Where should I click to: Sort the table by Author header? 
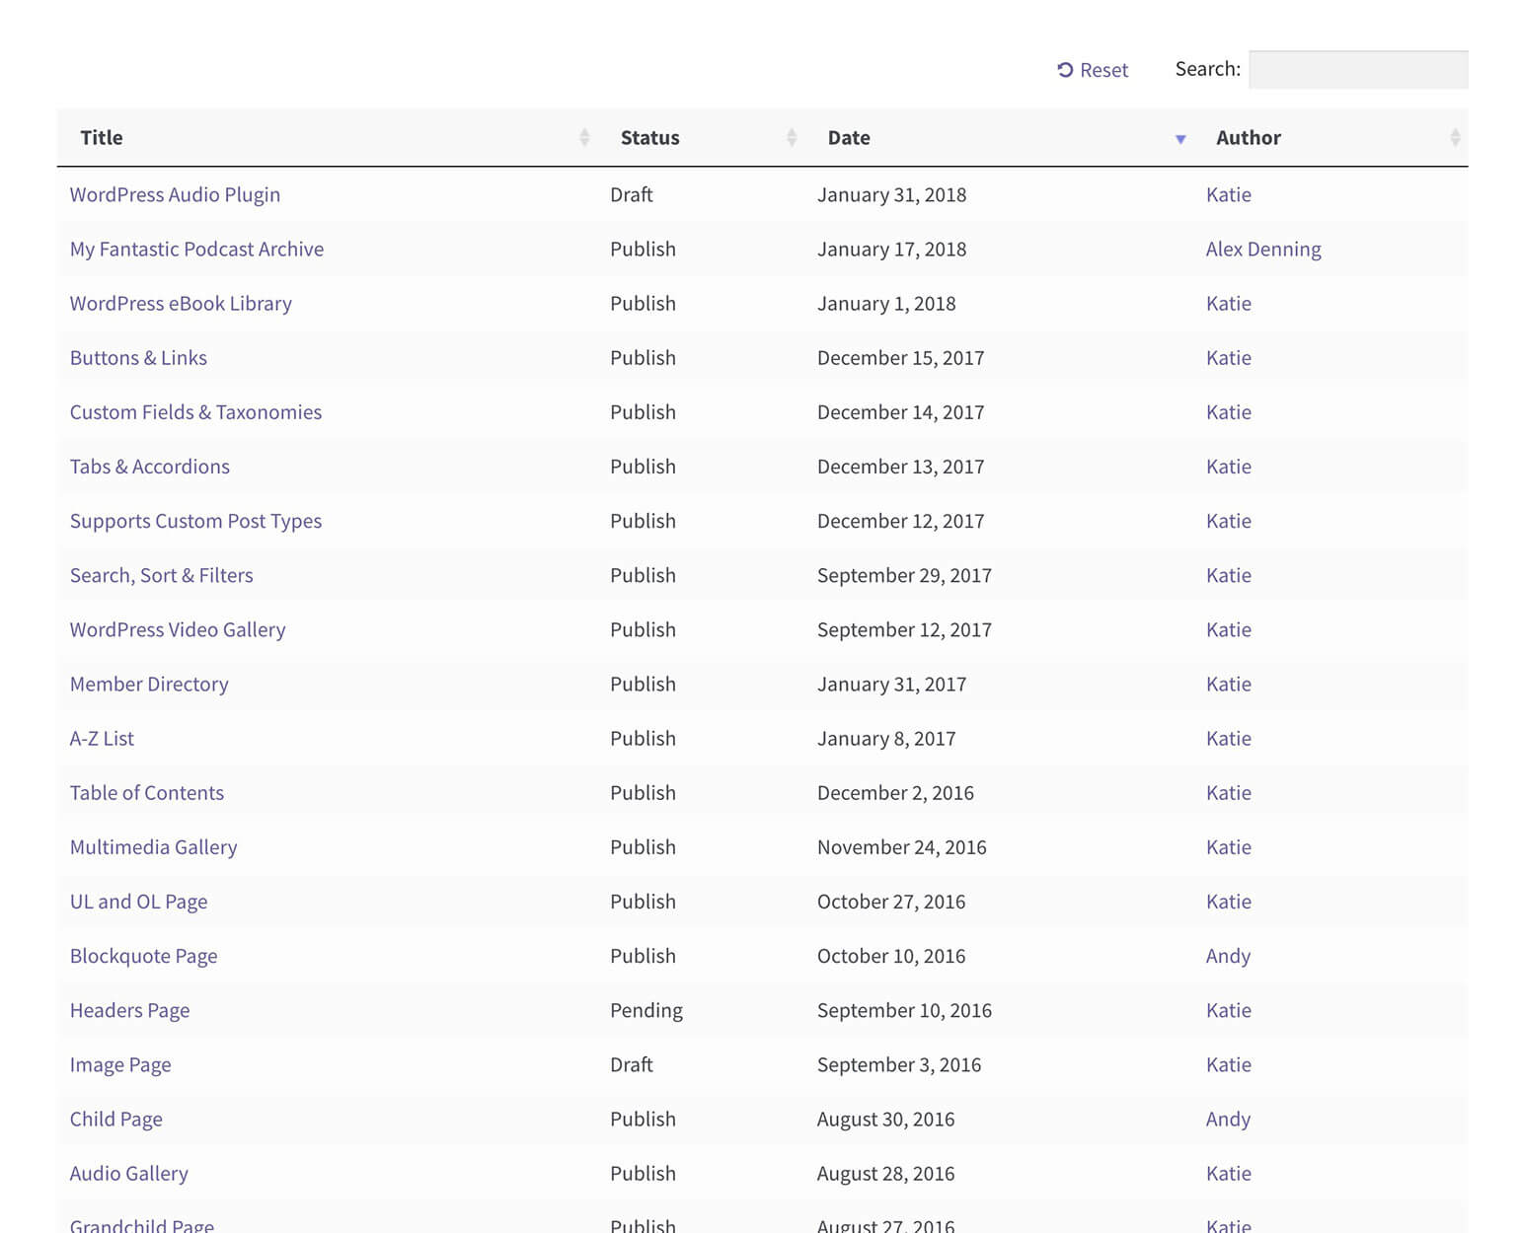coord(1248,138)
